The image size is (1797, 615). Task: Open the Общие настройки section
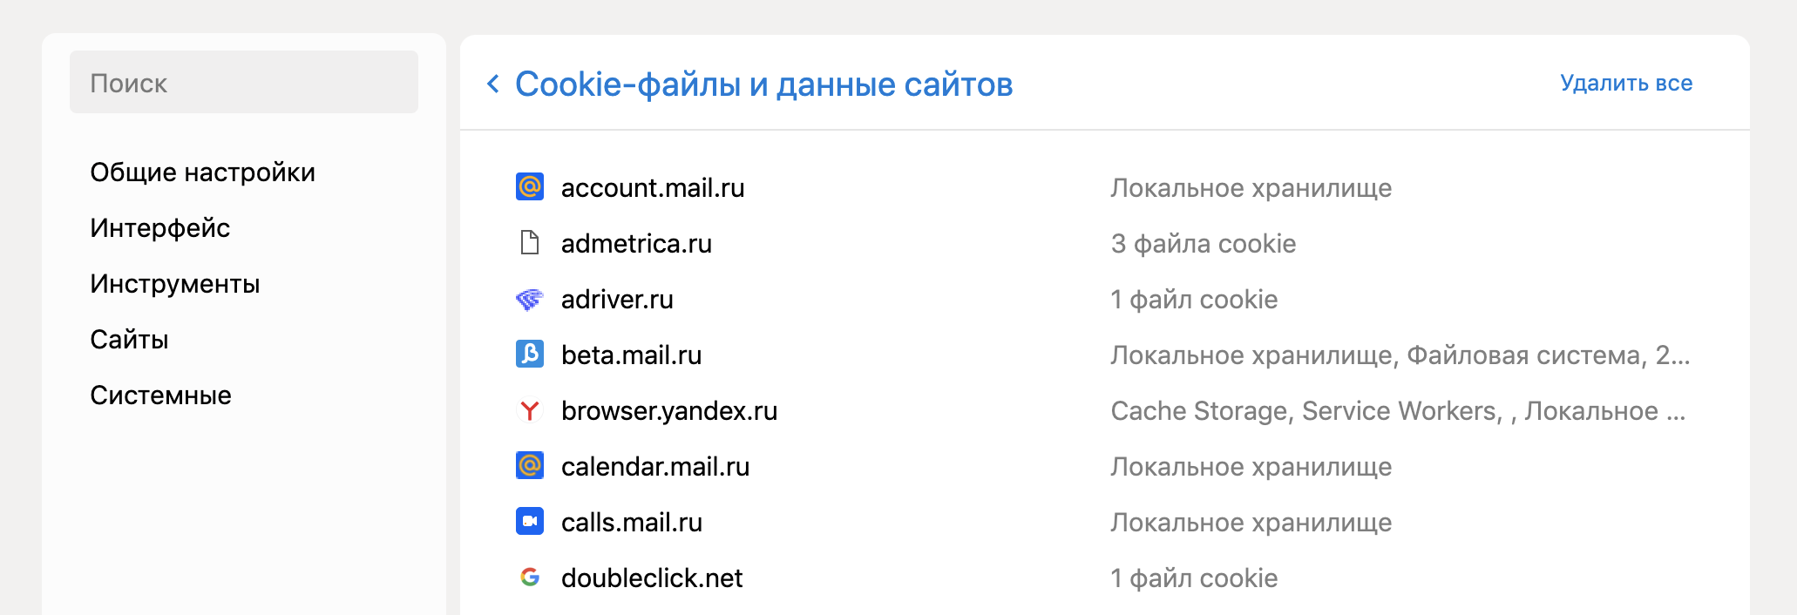tap(202, 172)
